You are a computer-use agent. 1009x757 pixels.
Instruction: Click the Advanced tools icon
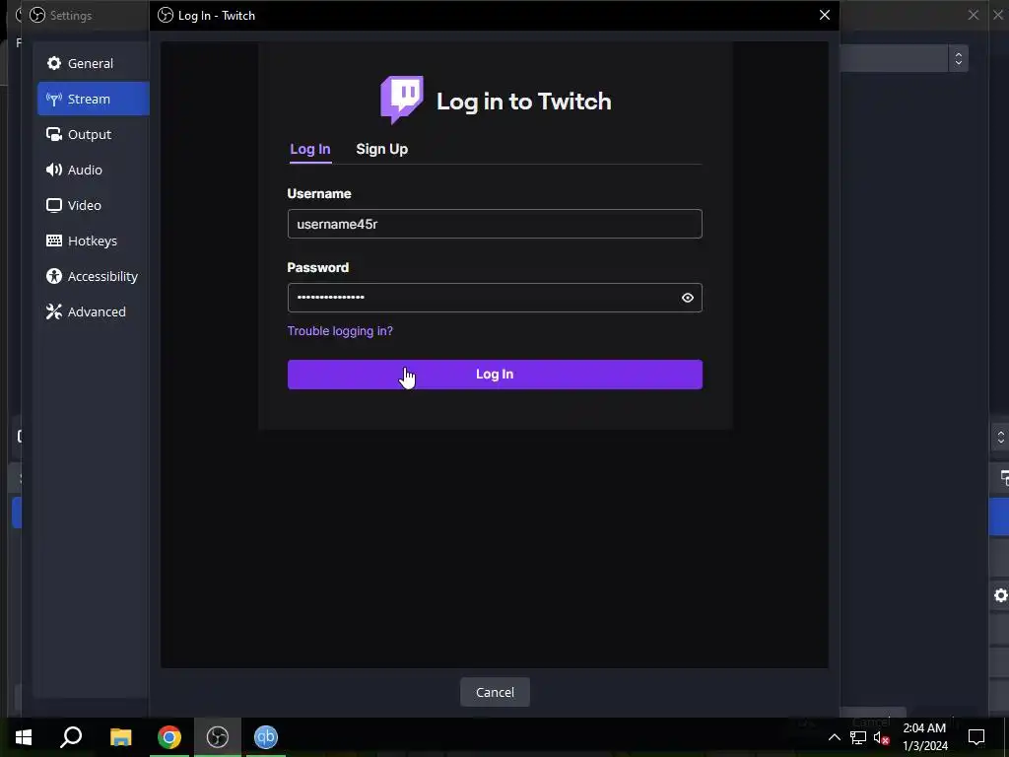coord(54,311)
